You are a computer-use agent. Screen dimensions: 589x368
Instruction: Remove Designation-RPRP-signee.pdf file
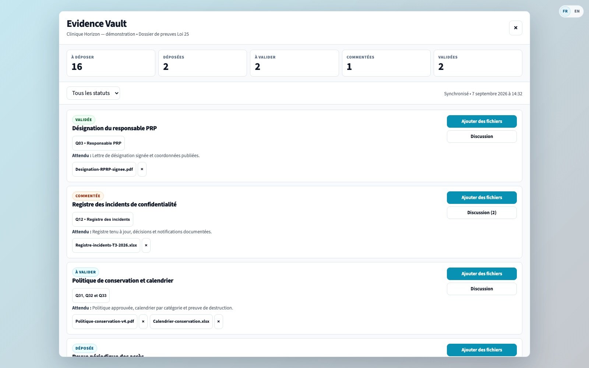coord(142,169)
